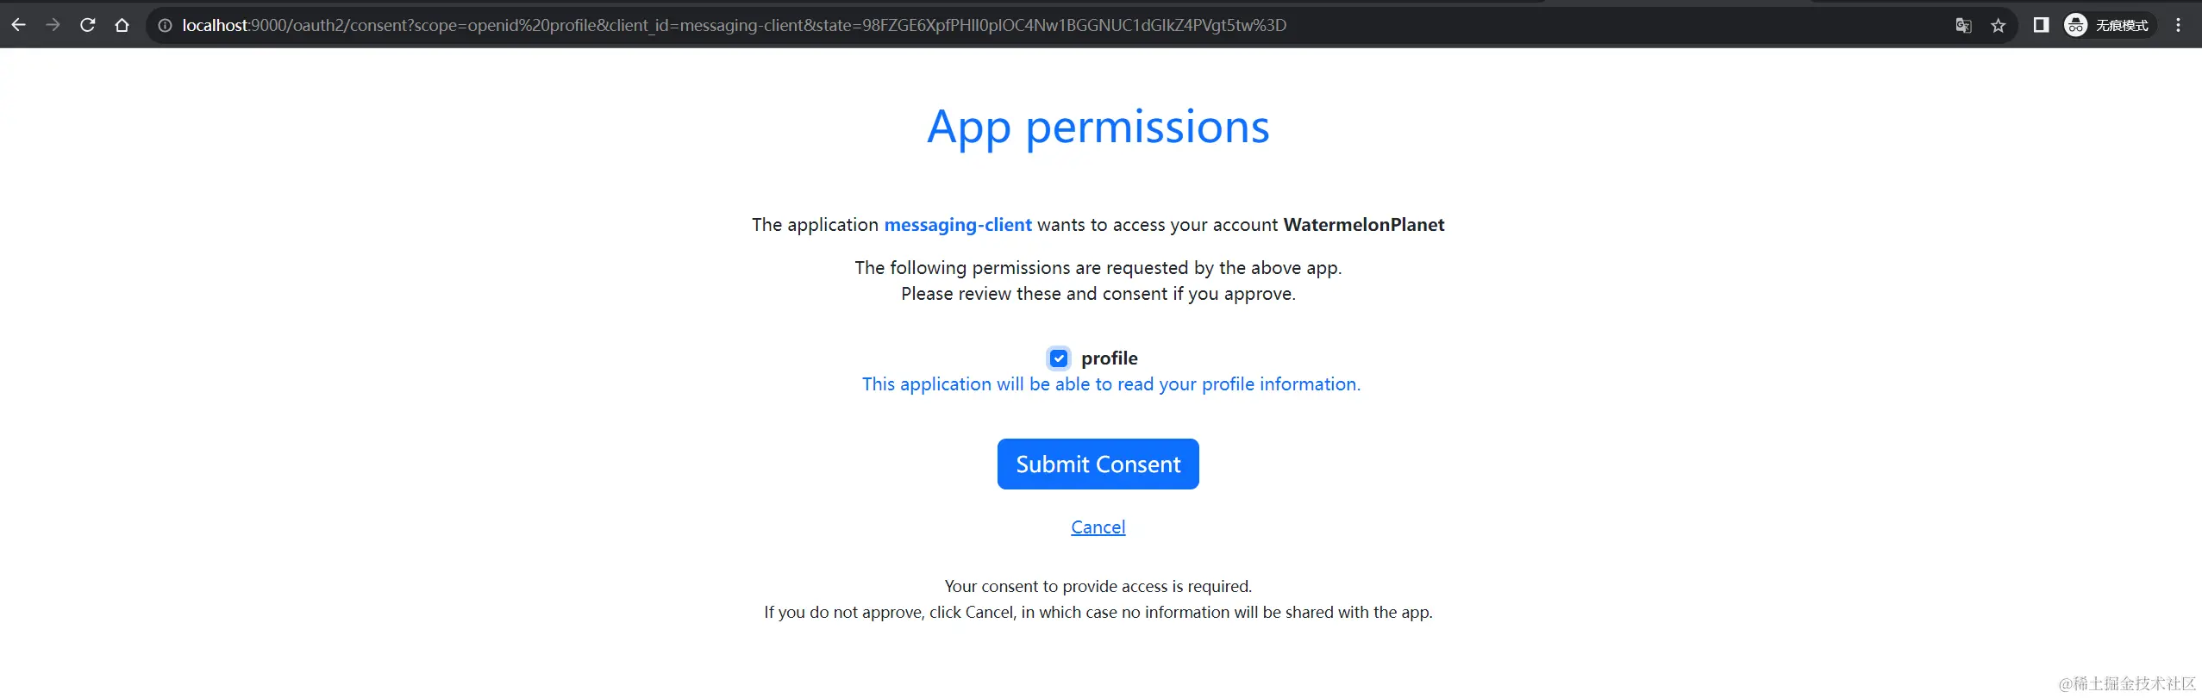This screenshot has height=698, width=2202.
Task: Click the bold profile checkbox label
Action: [1109, 358]
